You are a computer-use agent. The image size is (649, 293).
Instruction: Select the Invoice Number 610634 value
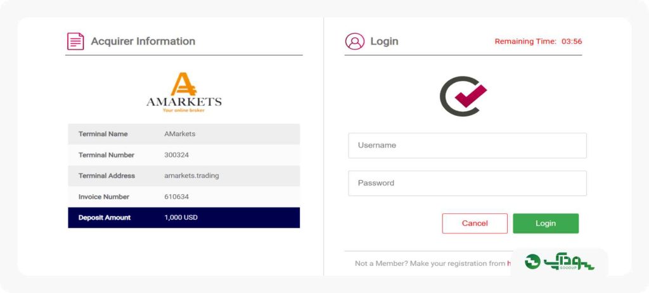tap(176, 197)
